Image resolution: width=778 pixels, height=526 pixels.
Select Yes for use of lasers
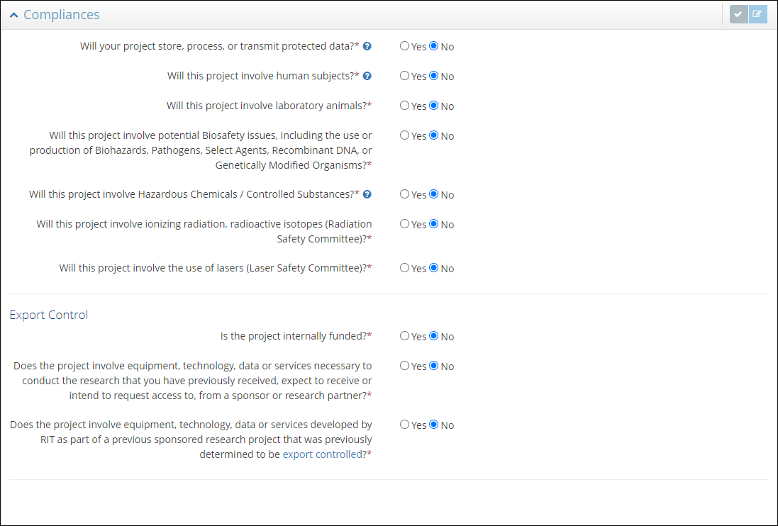pos(404,268)
